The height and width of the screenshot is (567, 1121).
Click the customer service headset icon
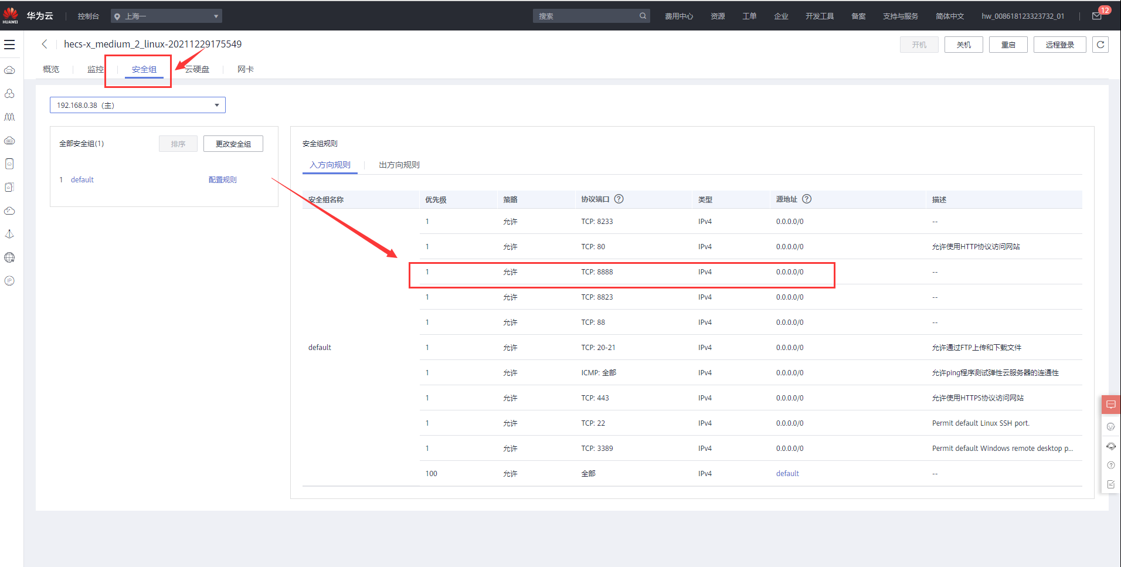[1110, 446]
